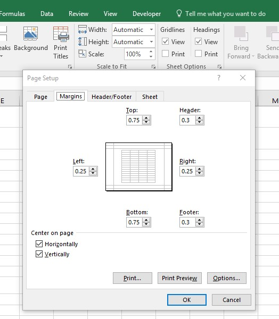Increase the Bottom margin value
This screenshot has width=279, height=319.
point(146,220)
